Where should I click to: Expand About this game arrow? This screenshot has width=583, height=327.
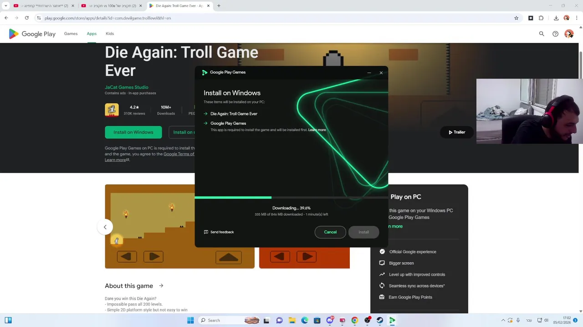pos(161,286)
